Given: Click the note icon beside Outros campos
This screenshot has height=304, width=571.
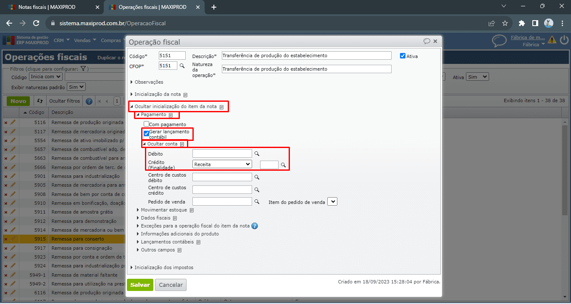Looking at the screenshot, I should tap(179, 250).
